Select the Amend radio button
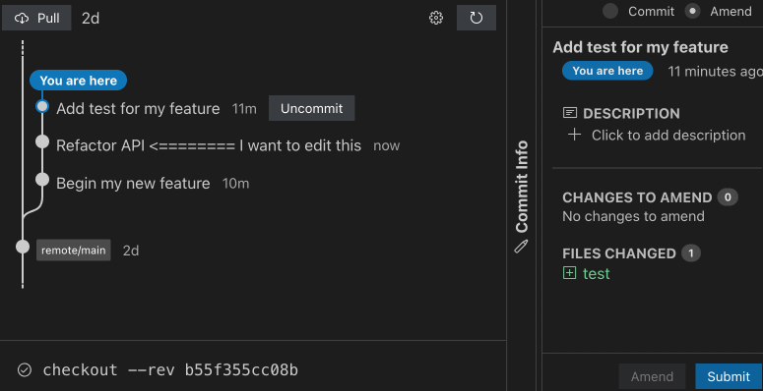Image resolution: width=763 pixels, height=391 pixels. pyautogui.click(x=692, y=11)
